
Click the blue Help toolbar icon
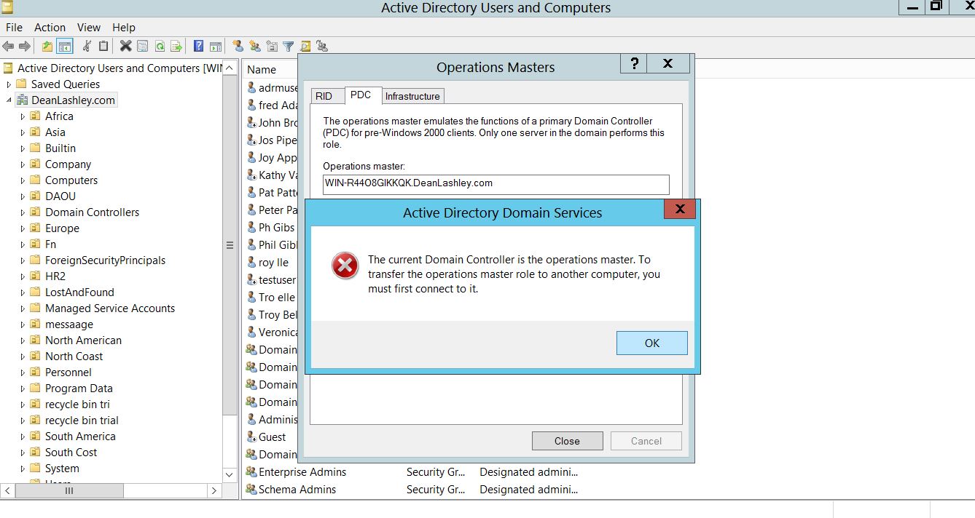198,47
